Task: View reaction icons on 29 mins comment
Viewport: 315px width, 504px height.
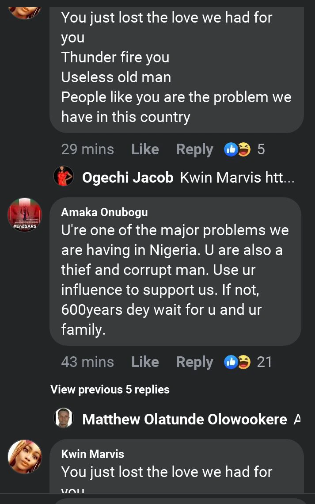Action: coord(238,149)
